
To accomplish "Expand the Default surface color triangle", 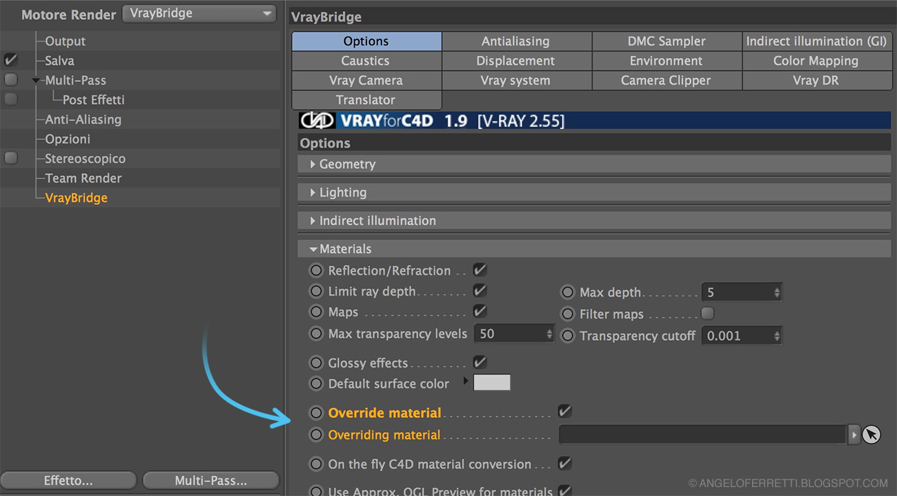I will tap(466, 381).
